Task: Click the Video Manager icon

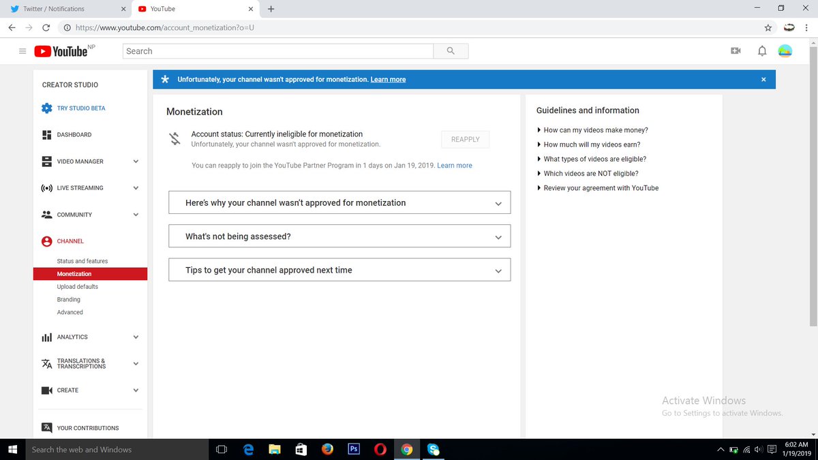Action: coord(46,162)
